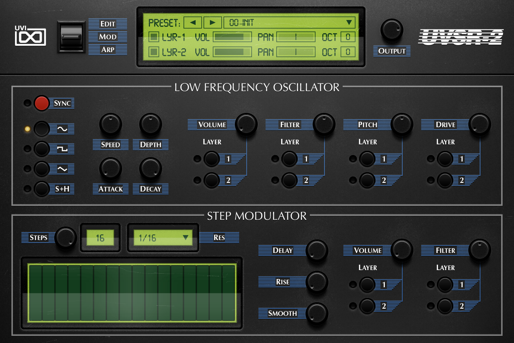The image size is (514, 343).
Task: Toggle LFO Drive layer 2 button
Action: point(445,180)
